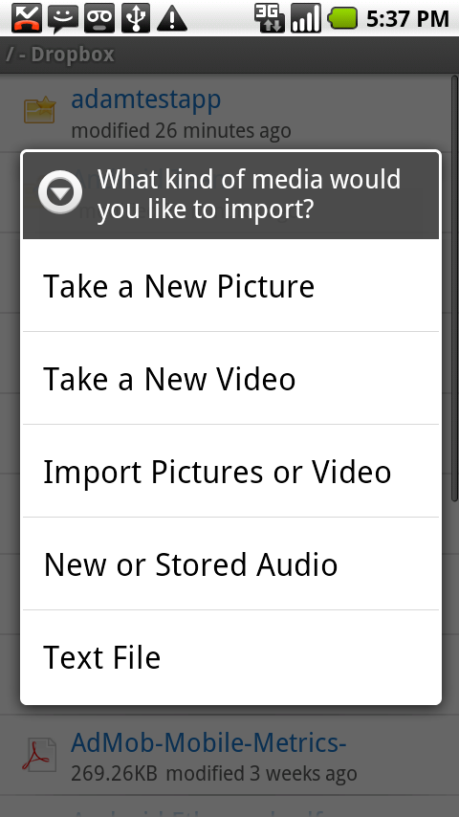Pick the Text File option
The image size is (459, 817).
click(x=230, y=656)
